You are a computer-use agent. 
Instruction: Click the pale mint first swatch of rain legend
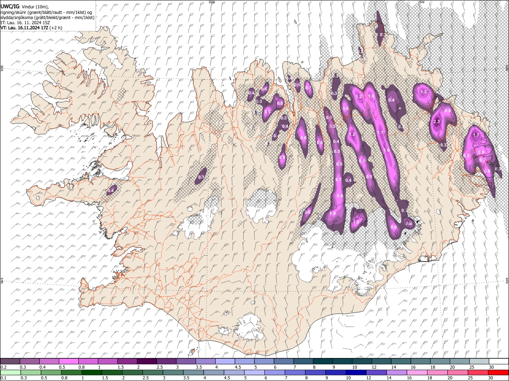[10, 373]
